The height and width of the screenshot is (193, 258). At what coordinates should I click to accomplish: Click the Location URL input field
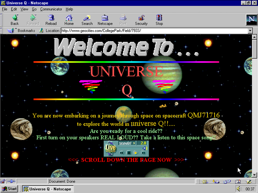[x=154, y=31]
